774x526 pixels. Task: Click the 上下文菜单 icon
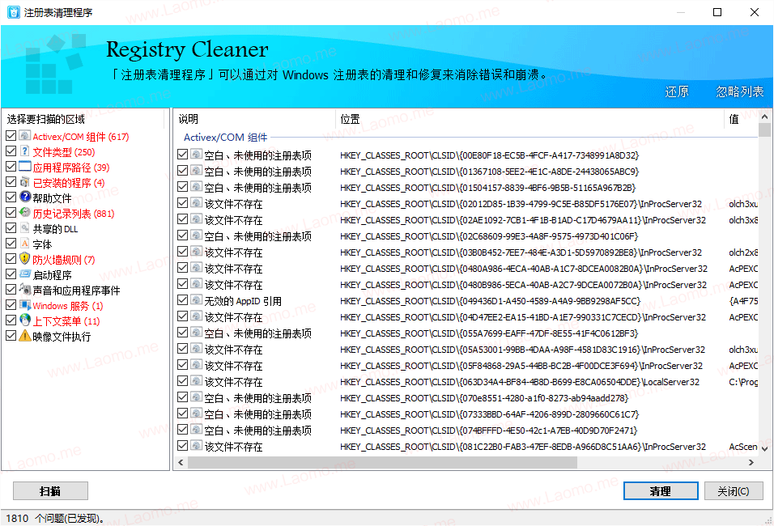click(24, 320)
